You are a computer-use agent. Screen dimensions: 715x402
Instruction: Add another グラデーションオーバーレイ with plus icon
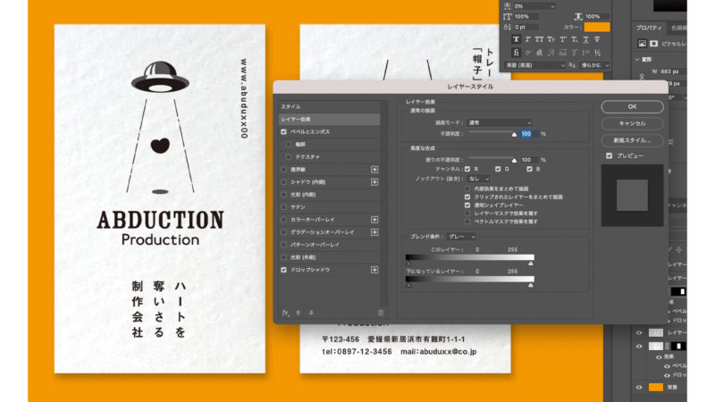point(374,232)
